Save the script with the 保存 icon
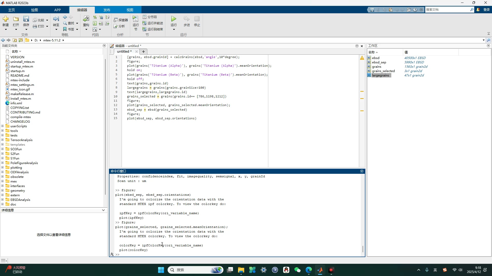 click(x=26, y=19)
